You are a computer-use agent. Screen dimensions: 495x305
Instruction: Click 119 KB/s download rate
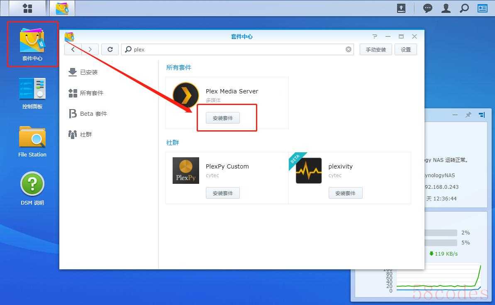click(443, 254)
